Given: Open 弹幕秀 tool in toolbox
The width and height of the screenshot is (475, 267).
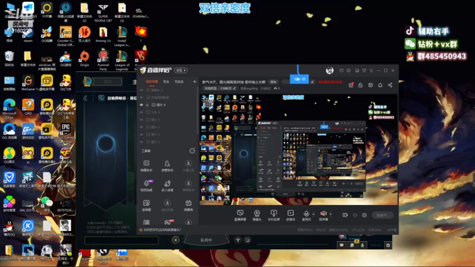Looking at the screenshot, I should pos(188,205).
